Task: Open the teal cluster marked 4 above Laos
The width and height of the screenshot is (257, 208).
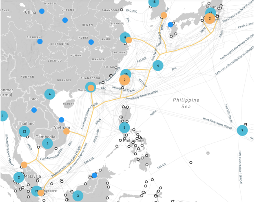Action: click(50, 94)
